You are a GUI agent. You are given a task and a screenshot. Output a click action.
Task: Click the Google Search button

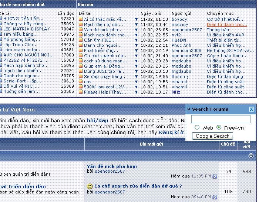pyautogui.click(x=212, y=136)
